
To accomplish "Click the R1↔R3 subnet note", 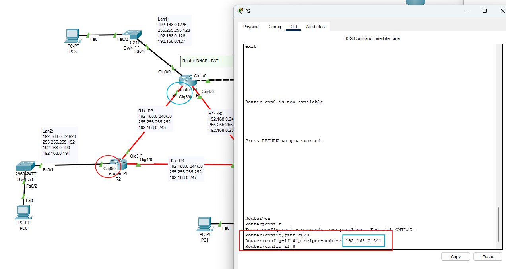I will 221,122.
